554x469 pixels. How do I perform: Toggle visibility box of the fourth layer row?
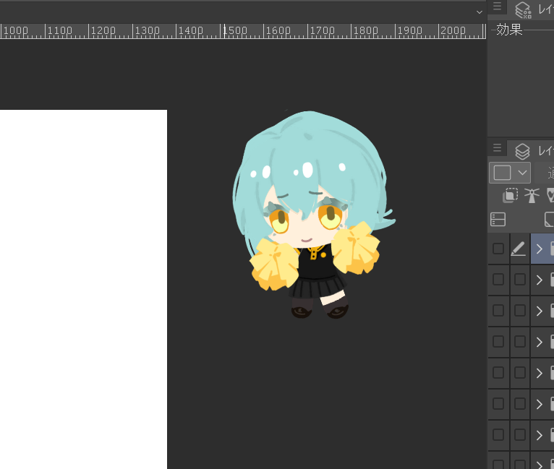click(x=498, y=342)
